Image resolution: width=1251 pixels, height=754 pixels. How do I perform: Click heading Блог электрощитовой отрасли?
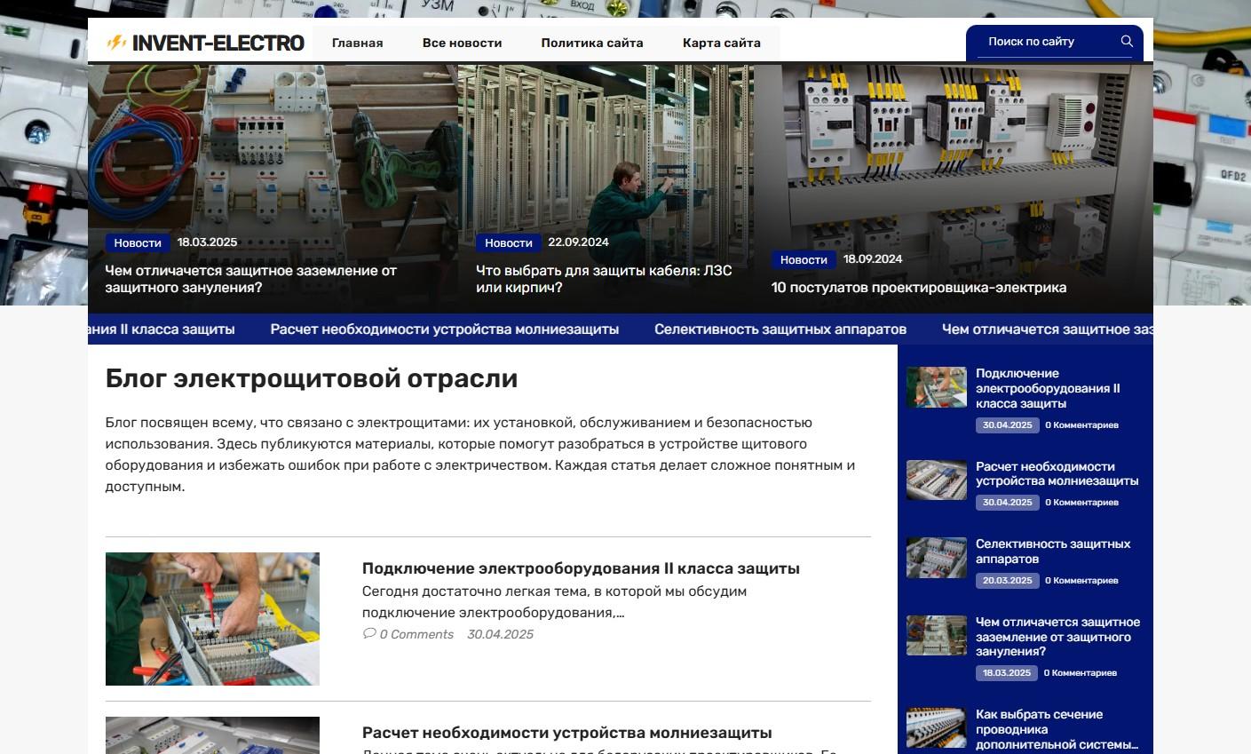coord(312,378)
